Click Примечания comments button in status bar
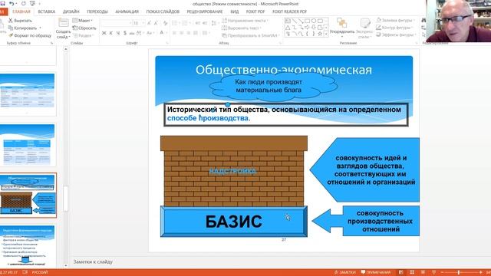The height and width of the screenshot is (276, 491). (376, 272)
